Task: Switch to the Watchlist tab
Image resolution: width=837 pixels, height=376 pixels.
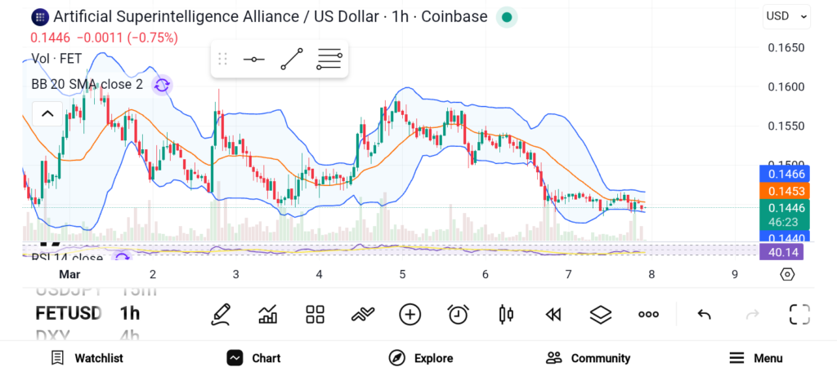Action: click(x=87, y=358)
